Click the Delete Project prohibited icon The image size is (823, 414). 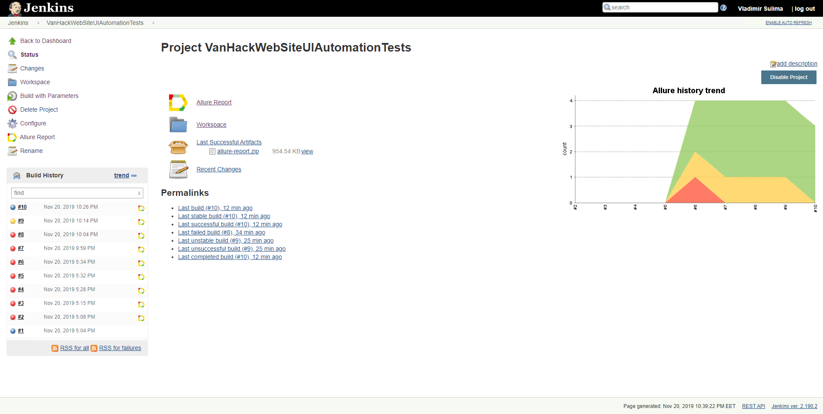12,110
